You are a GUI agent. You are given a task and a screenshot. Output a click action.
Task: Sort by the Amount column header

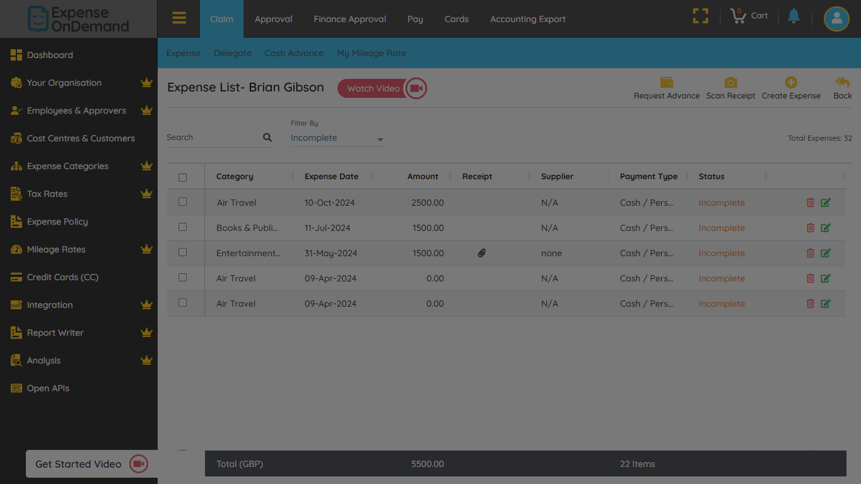pyautogui.click(x=423, y=177)
